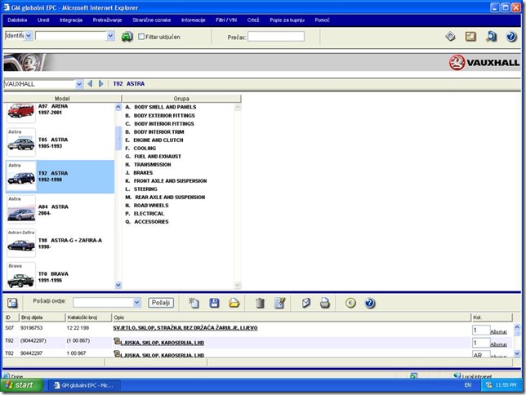The width and height of the screenshot is (526, 395).
Task: Select the A04 ASTRA 2004 thumbnail
Action: [20, 209]
